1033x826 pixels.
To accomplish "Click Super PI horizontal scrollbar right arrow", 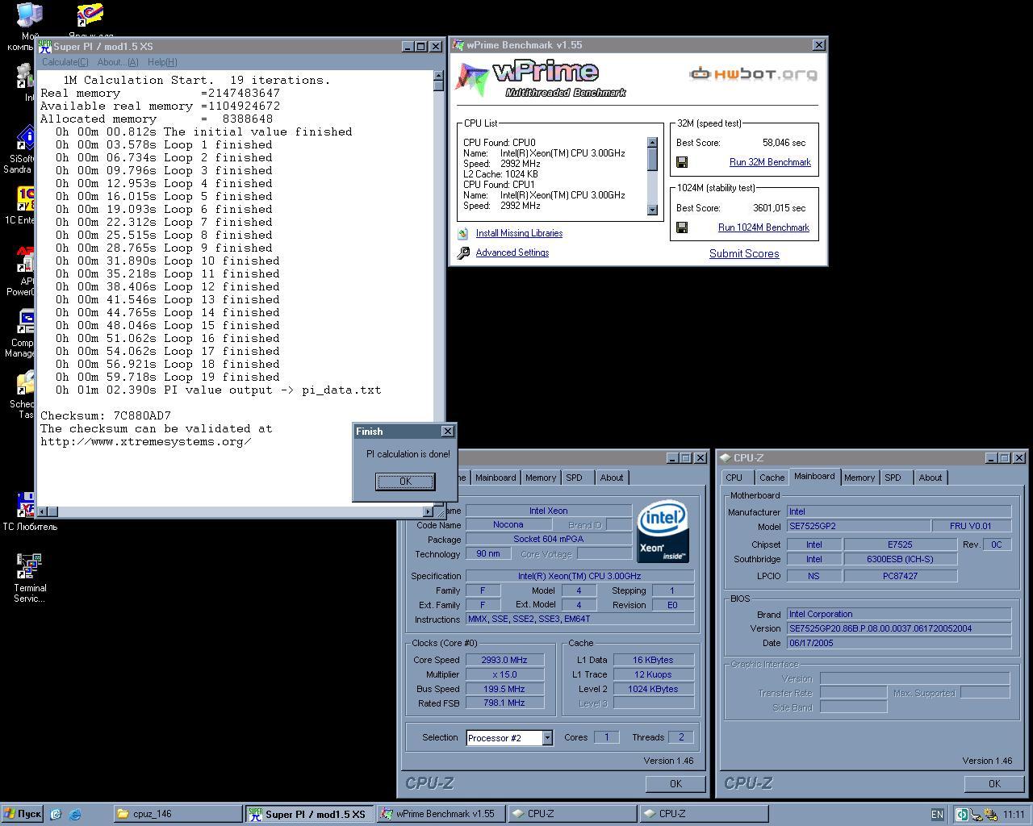I will pyautogui.click(x=428, y=511).
